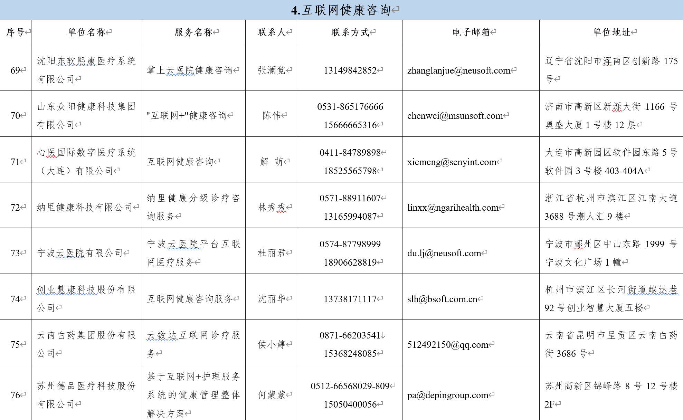Click contact name 陈伟
The width and height of the screenshot is (683, 420).
(272, 115)
